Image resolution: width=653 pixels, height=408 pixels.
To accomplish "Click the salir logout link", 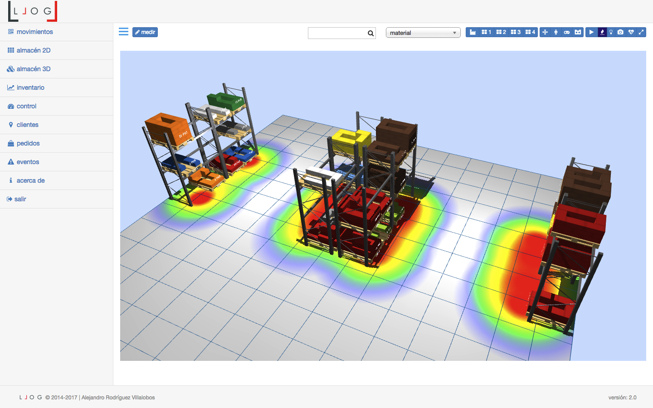I will click(x=20, y=199).
